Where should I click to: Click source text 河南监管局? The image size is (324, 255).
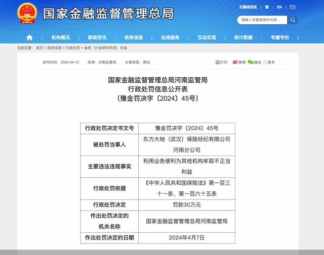(x=107, y=62)
